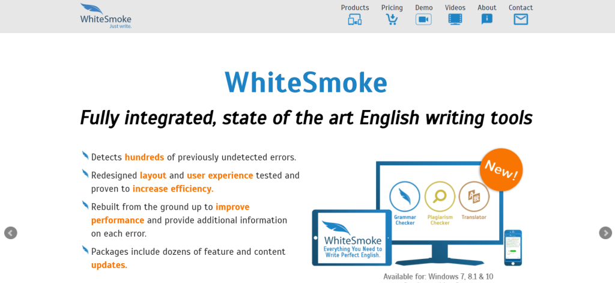
Task: Click the feather bullet beside 'Packages include'
Action: click(85, 249)
